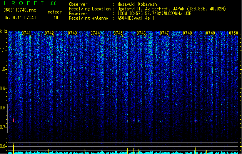
Task: Click the 0.7 frequency axis label
Action: pyautogui.click(x=3, y=127)
